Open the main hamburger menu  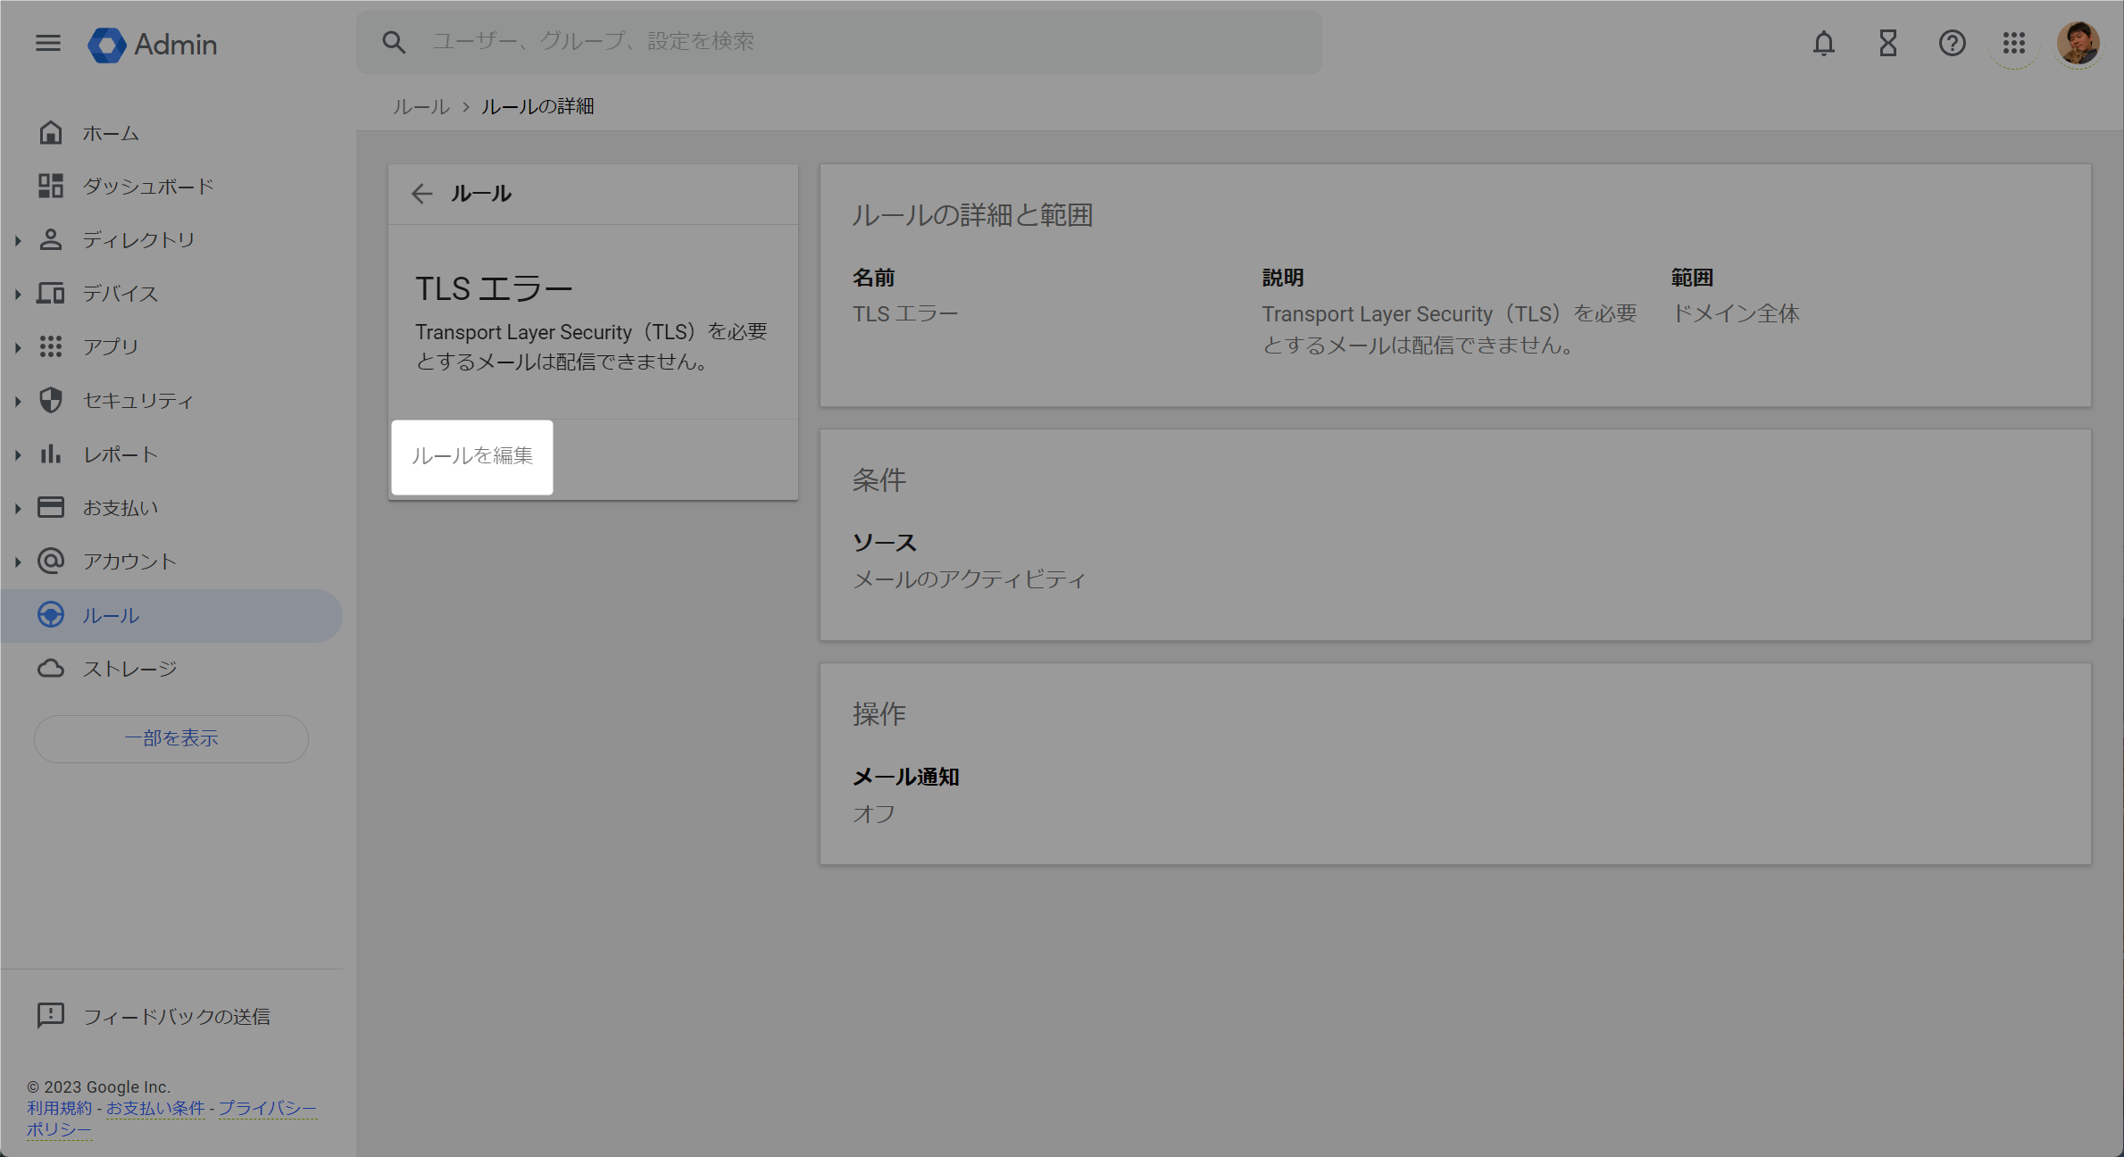coord(48,43)
